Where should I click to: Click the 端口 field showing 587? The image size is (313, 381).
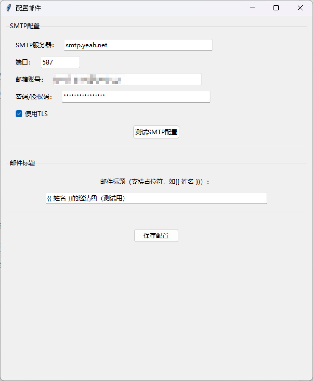point(60,62)
